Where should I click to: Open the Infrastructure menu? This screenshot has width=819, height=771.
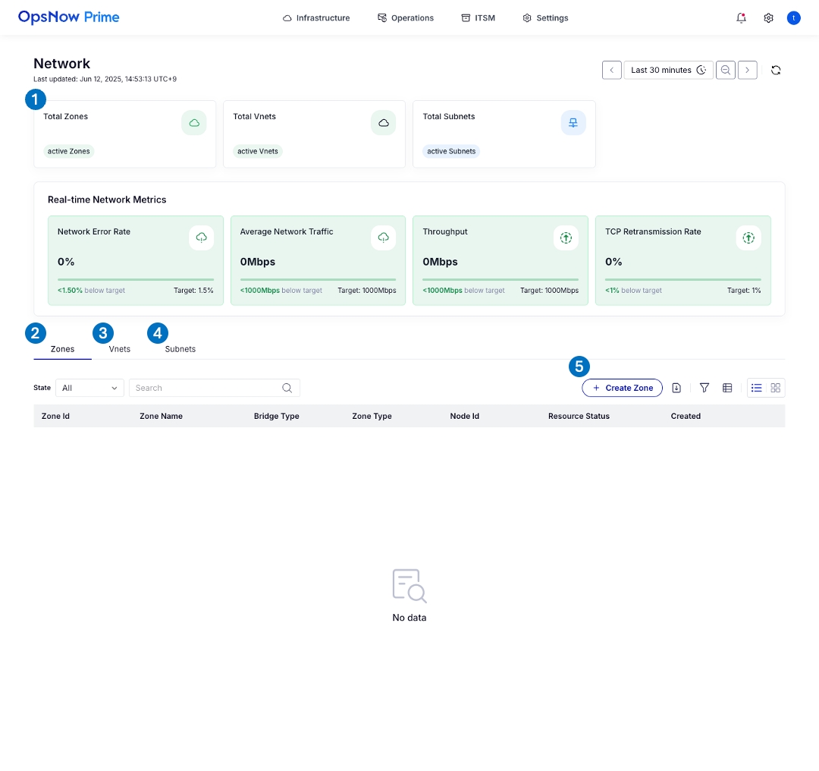[x=316, y=17]
